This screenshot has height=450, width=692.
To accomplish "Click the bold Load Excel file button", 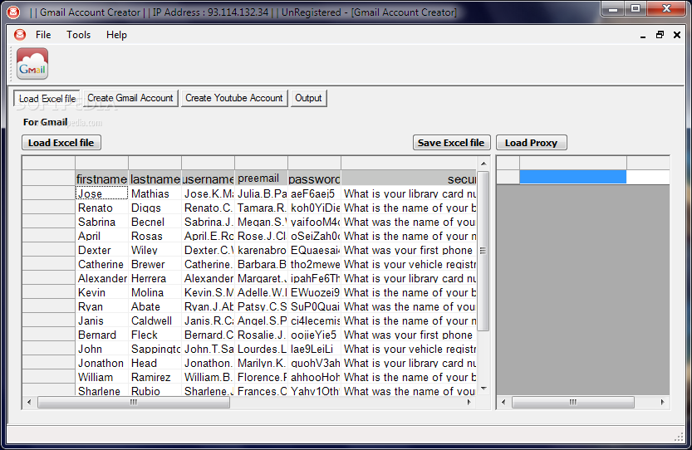I will [61, 143].
